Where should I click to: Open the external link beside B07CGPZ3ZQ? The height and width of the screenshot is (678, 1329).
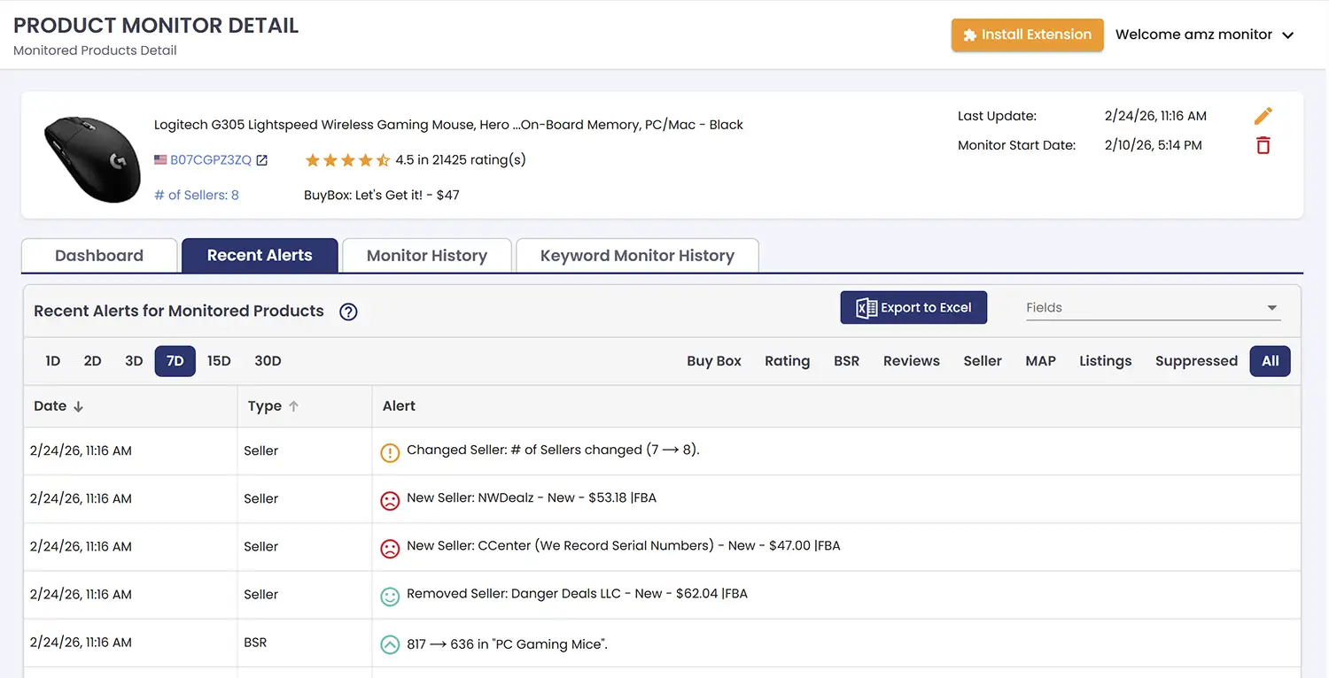(x=261, y=159)
